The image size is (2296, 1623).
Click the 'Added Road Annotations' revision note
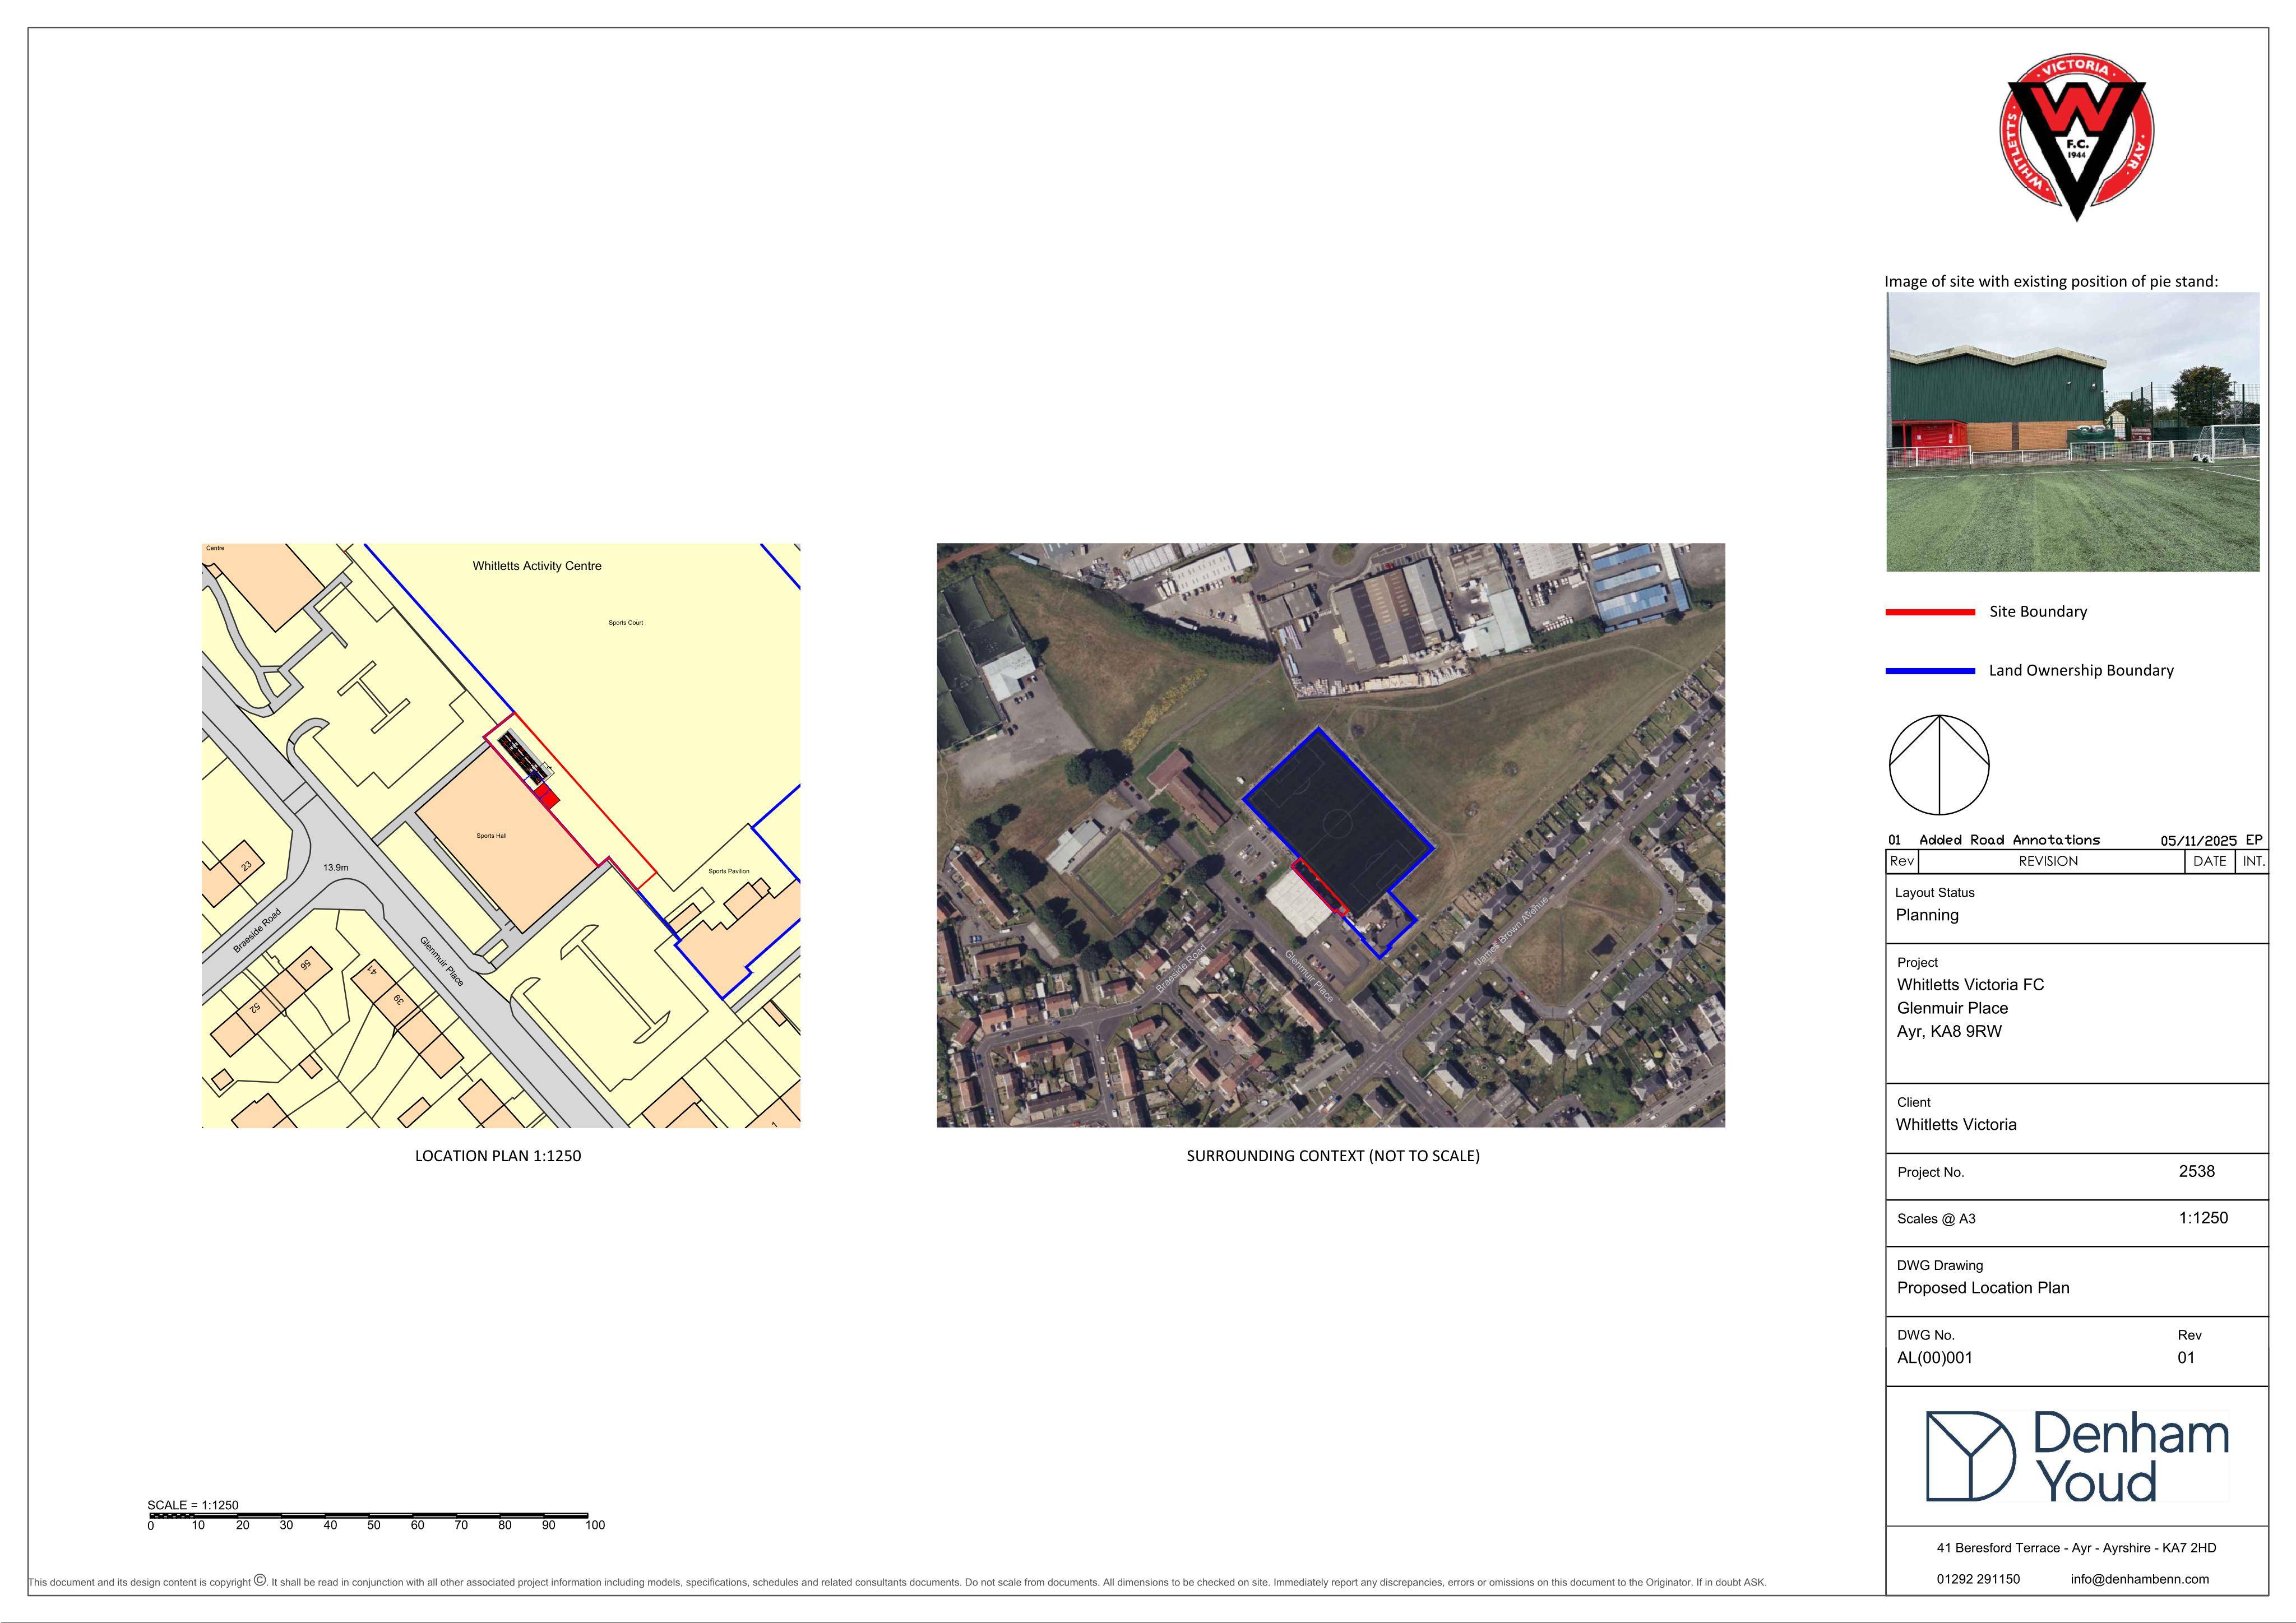point(2009,840)
